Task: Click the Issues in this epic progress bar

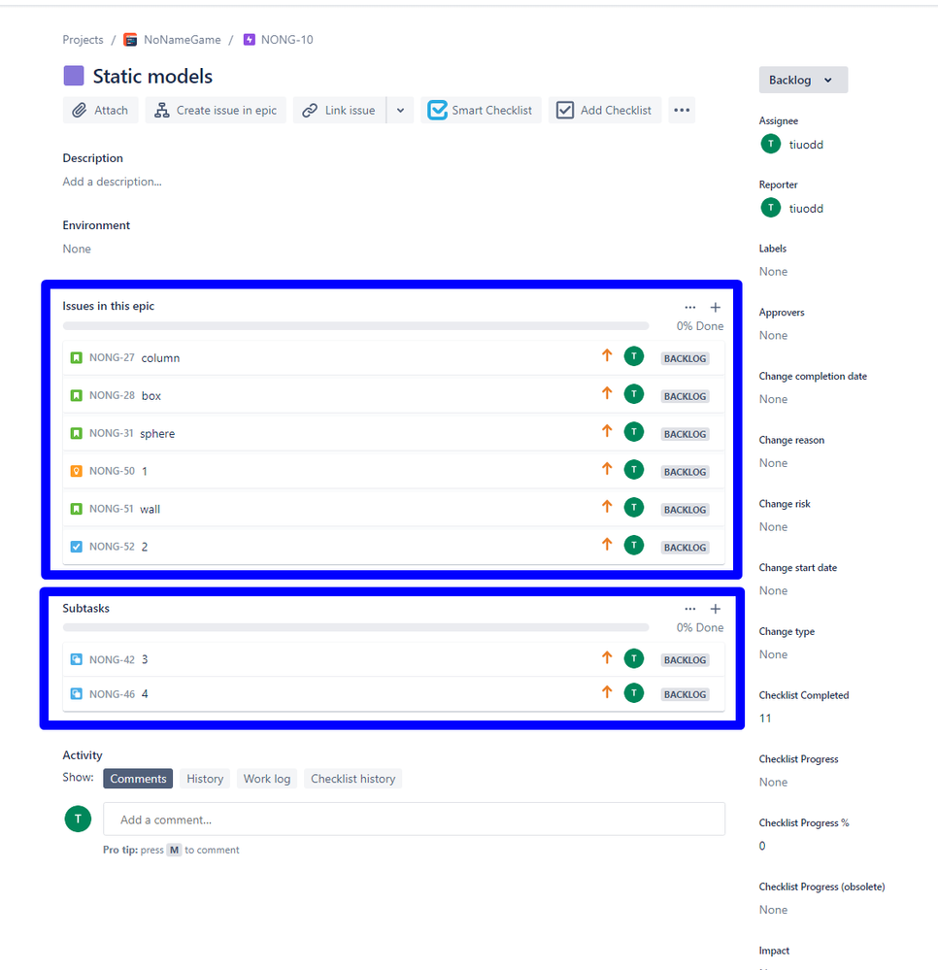Action: click(x=355, y=326)
